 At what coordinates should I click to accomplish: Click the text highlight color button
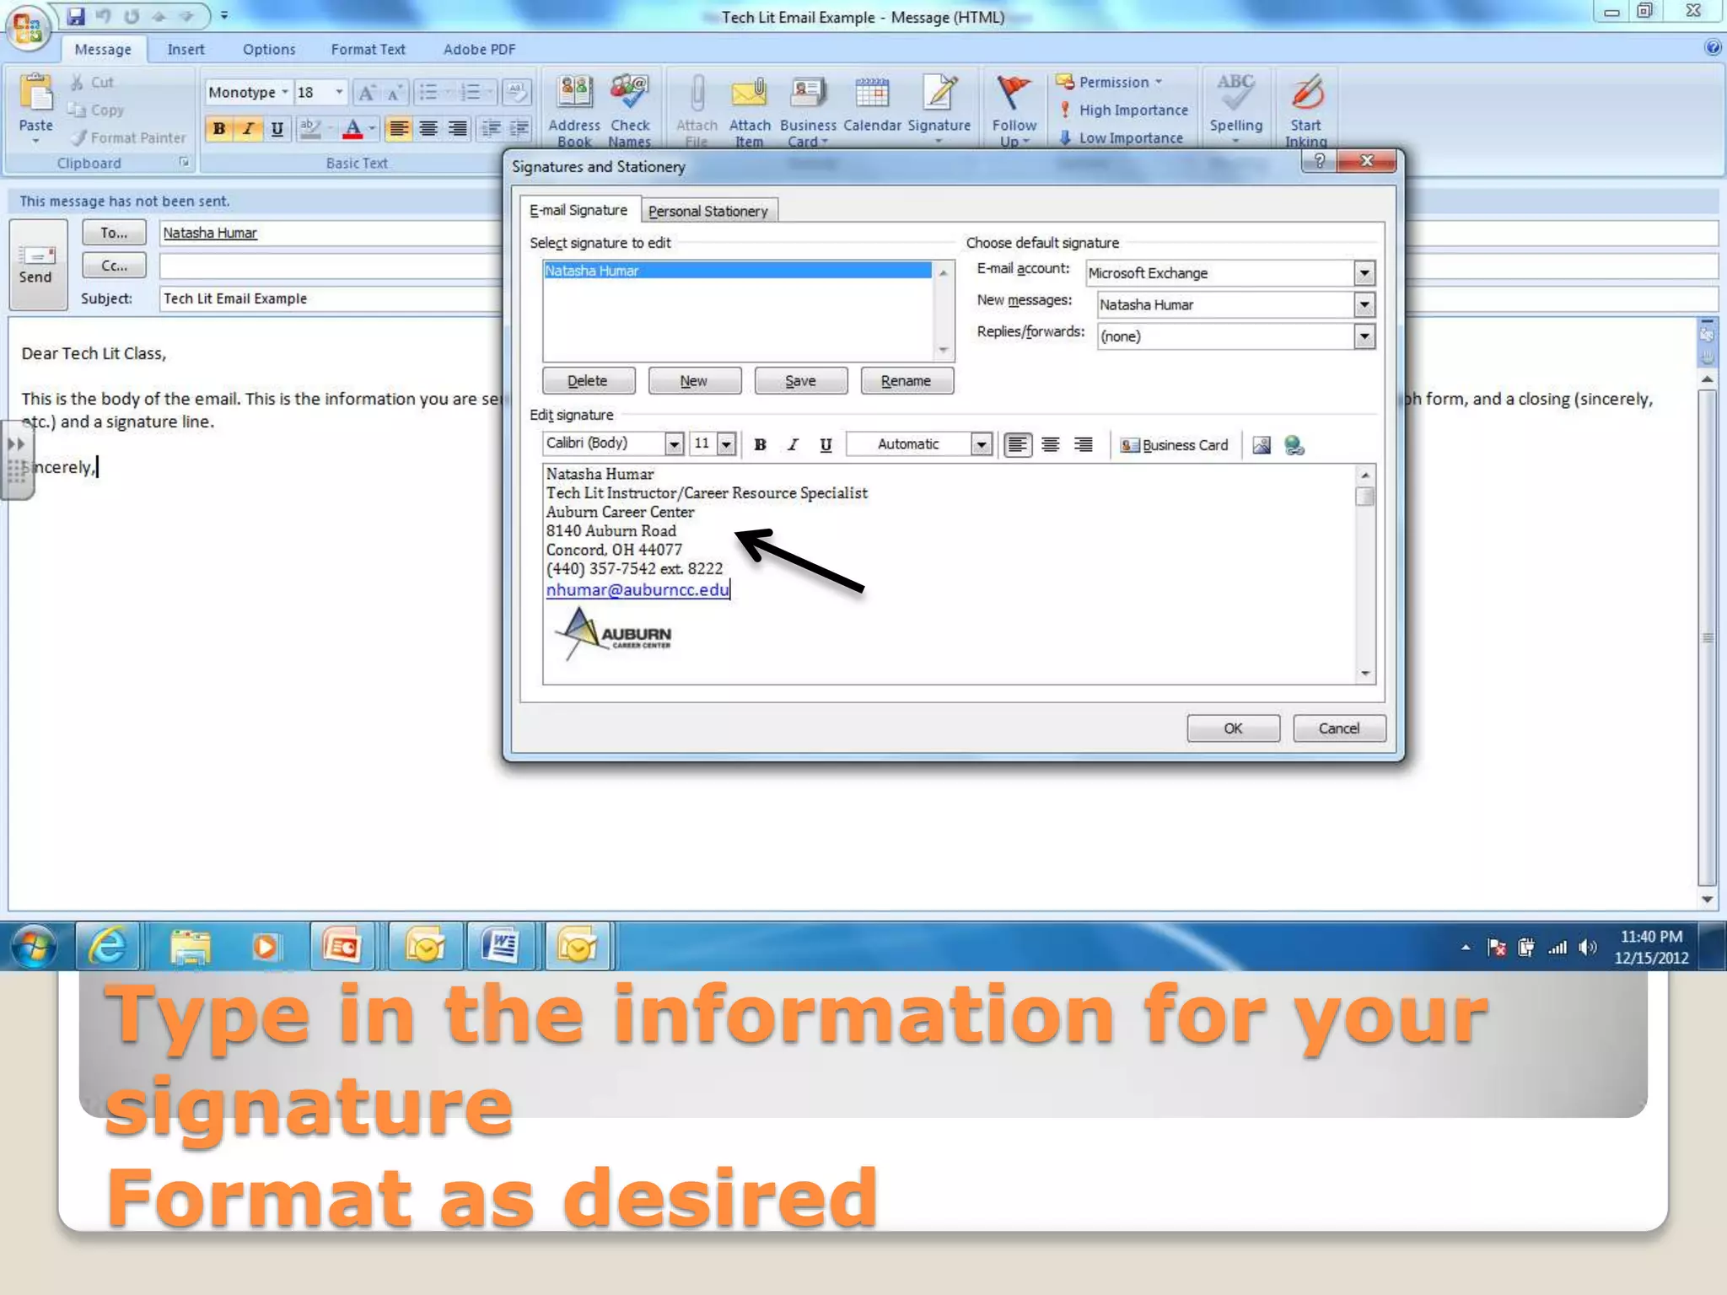click(309, 129)
